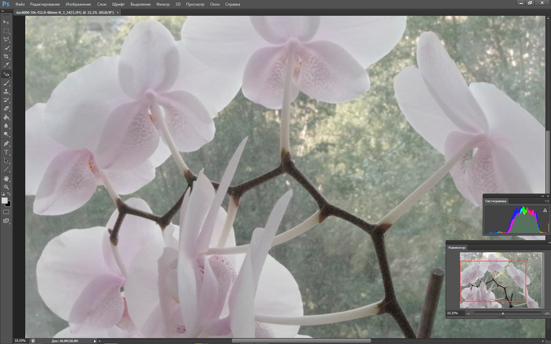Select the Rectangular Marquee tool
Viewport: 551px width, 344px height.
(6, 30)
